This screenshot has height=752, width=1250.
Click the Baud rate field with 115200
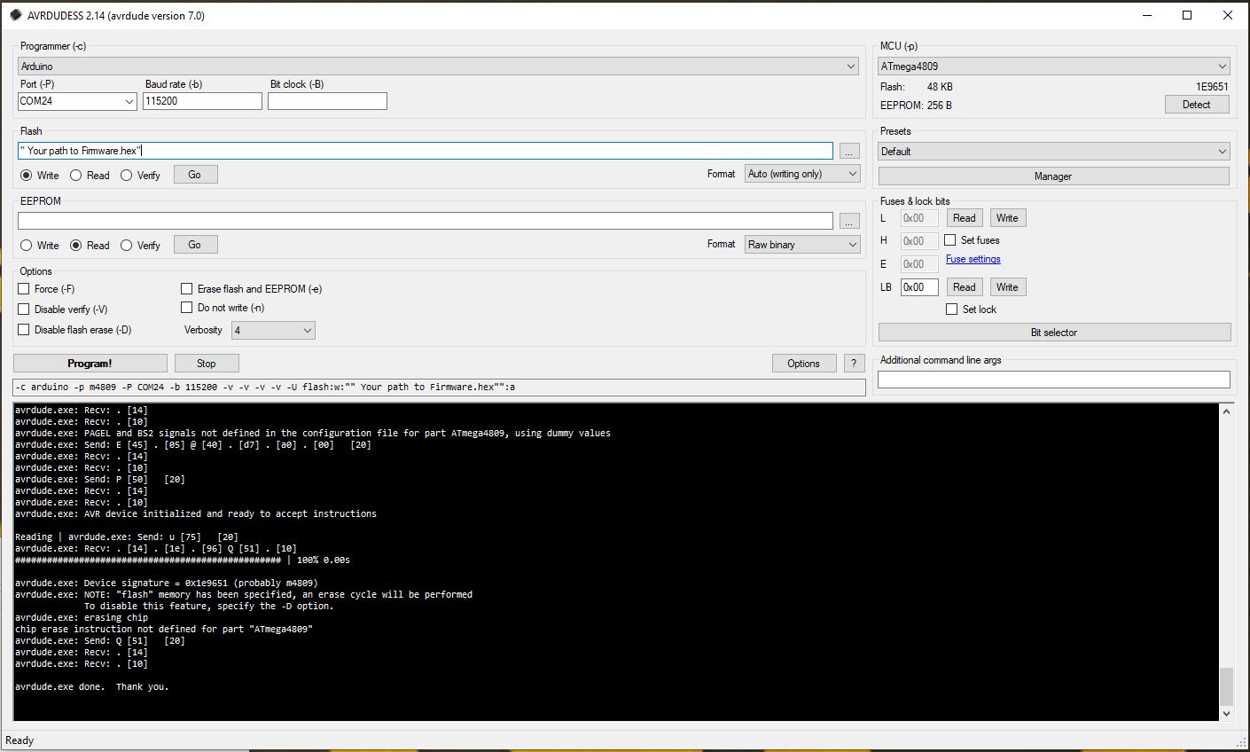click(202, 101)
